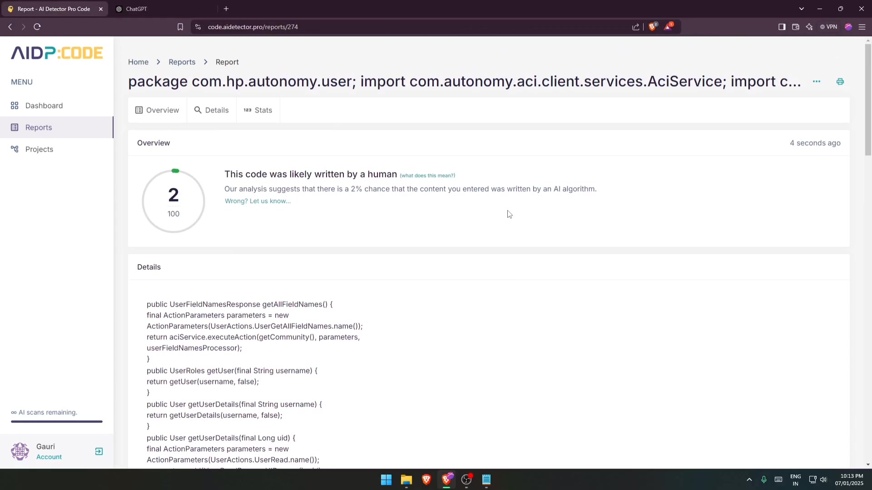Click the address bar URL
The height and width of the screenshot is (490, 872).
click(253, 27)
